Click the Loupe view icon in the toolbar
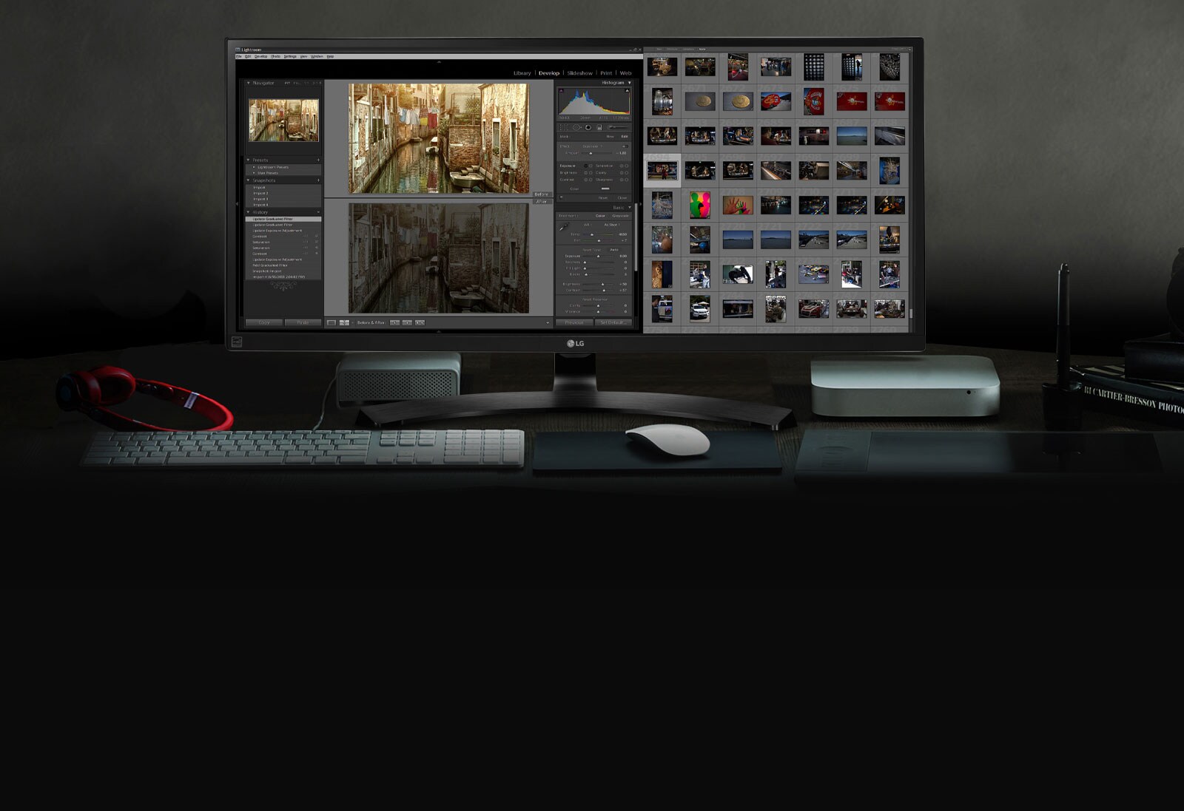This screenshot has width=1184, height=811. pos(332,322)
